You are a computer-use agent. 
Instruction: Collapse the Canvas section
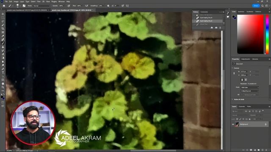coord(232,68)
